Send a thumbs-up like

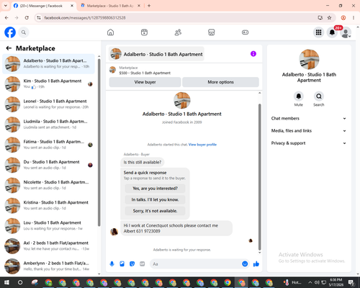pos(256,264)
